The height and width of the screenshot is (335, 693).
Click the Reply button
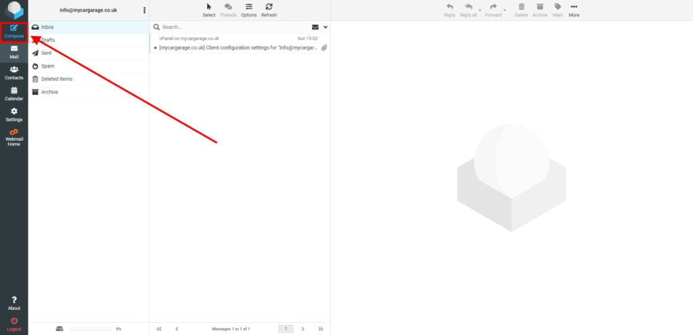pyautogui.click(x=449, y=9)
